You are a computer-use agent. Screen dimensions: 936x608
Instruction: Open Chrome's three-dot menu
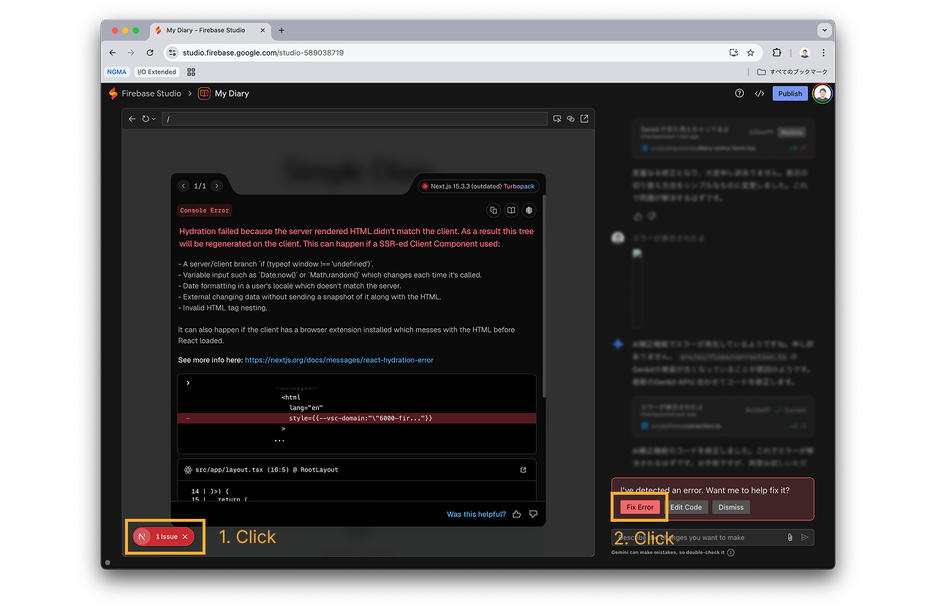click(x=823, y=53)
